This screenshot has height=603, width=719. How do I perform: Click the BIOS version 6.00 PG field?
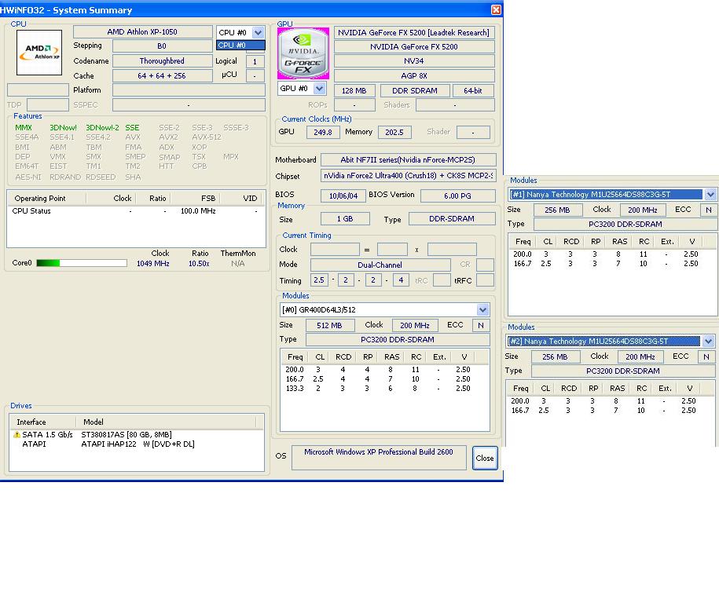(457, 196)
